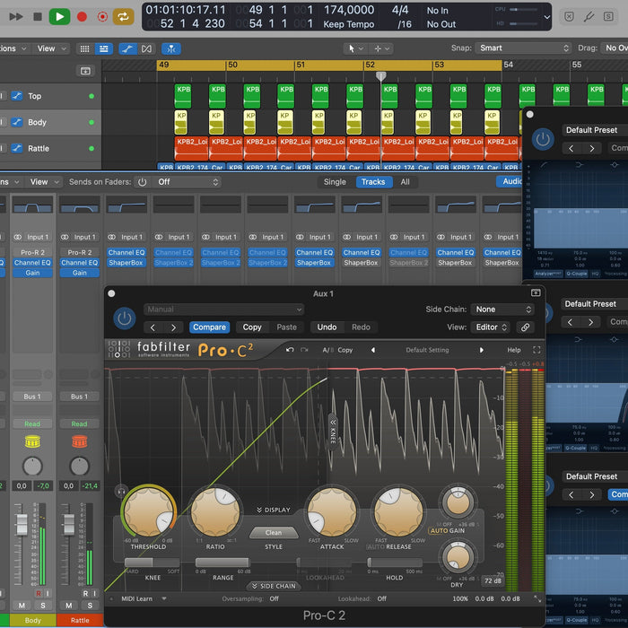Click FabFilter A/B Copy button
The height and width of the screenshot is (628, 628).
click(x=345, y=350)
